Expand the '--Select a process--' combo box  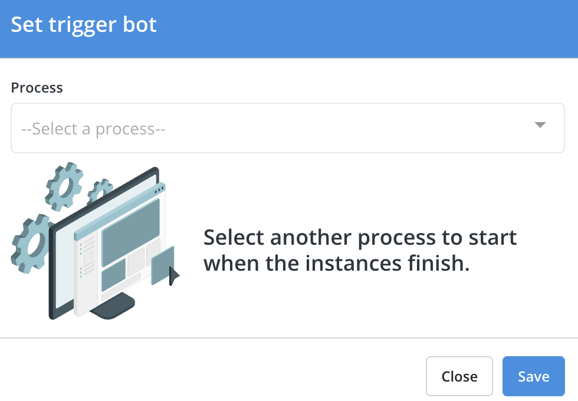(x=288, y=128)
